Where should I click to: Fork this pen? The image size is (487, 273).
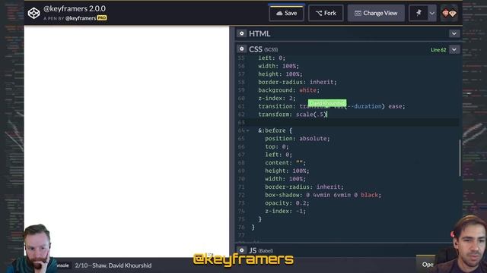[x=326, y=14]
